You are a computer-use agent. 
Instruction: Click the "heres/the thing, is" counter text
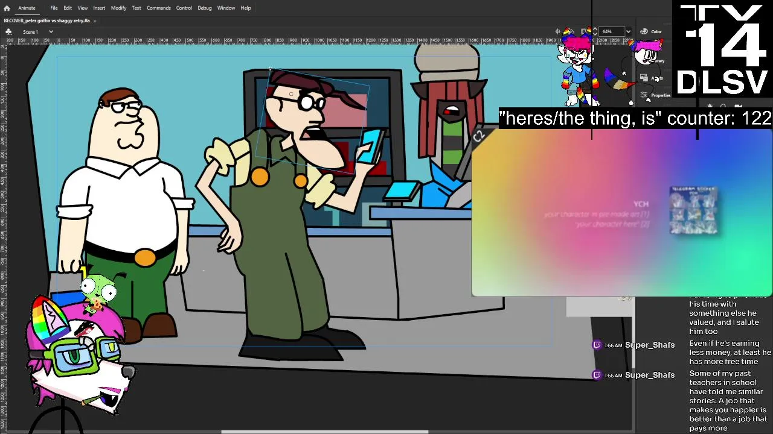[635, 118]
